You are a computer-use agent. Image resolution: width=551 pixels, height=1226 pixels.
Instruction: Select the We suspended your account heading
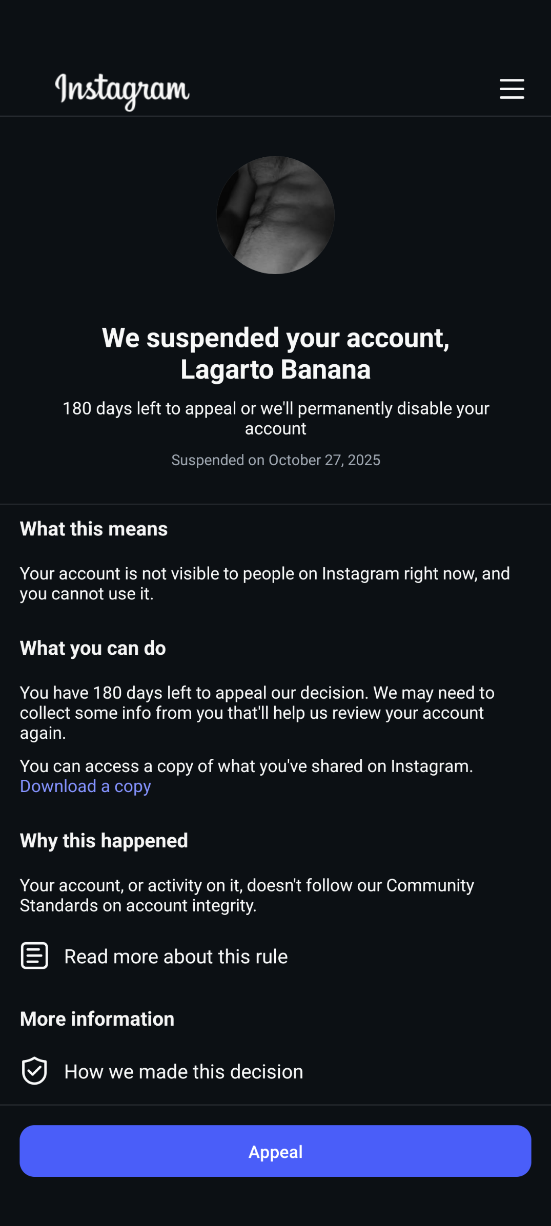275,354
